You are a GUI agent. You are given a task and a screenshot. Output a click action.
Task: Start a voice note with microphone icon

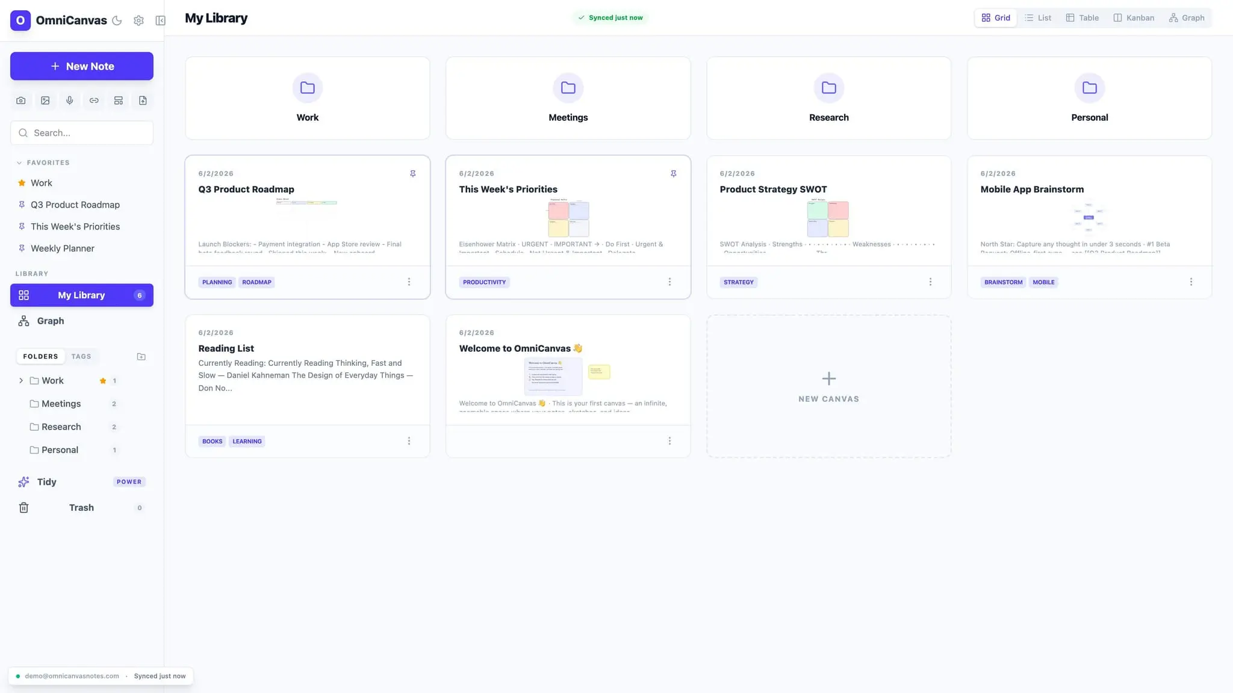[x=70, y=100]
